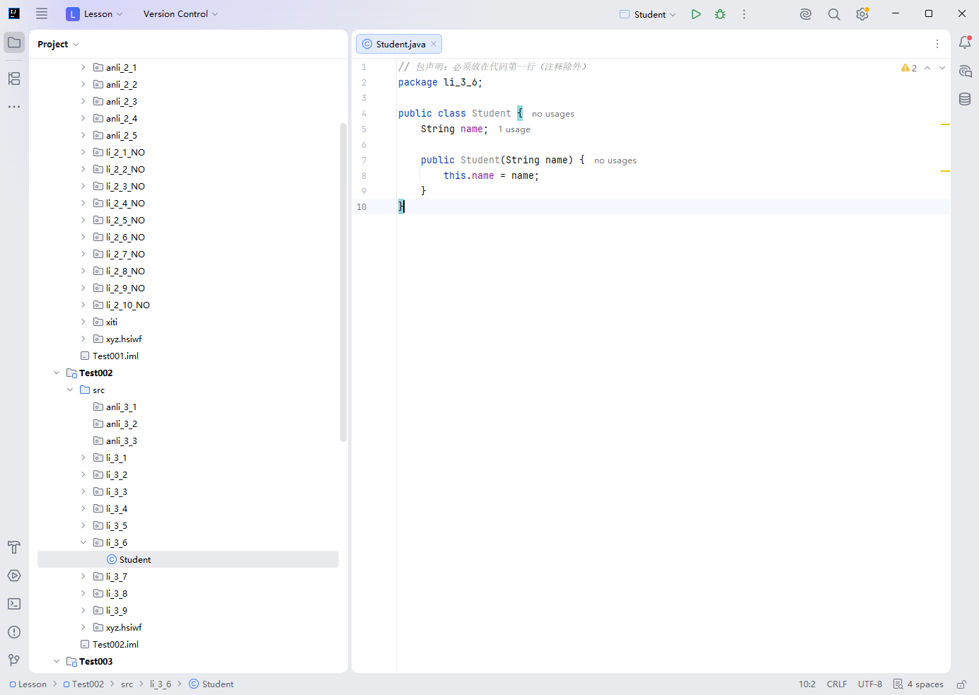Collapse the src folder under Test002
This screenshot has height=695, width=979.
pos(70,390)
